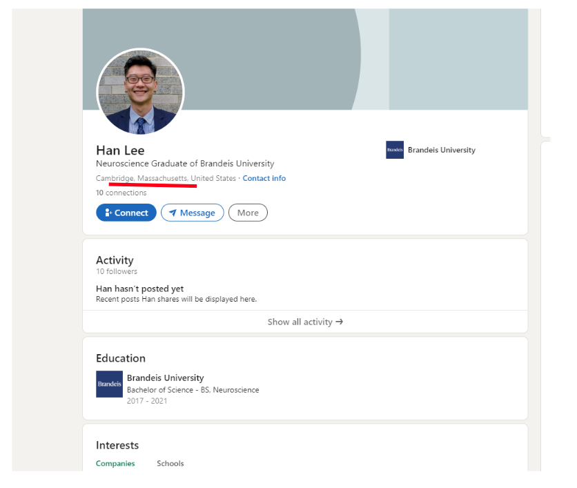Screen dimensions: 577x488
Task: Click the Connect button
Action: (126, 213)
